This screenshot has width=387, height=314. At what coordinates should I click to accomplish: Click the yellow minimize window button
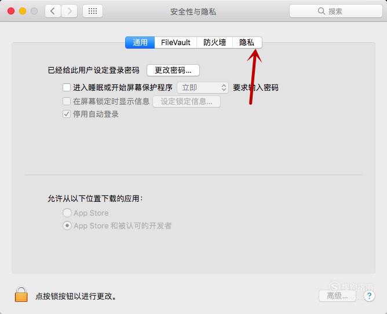[23, 11]
